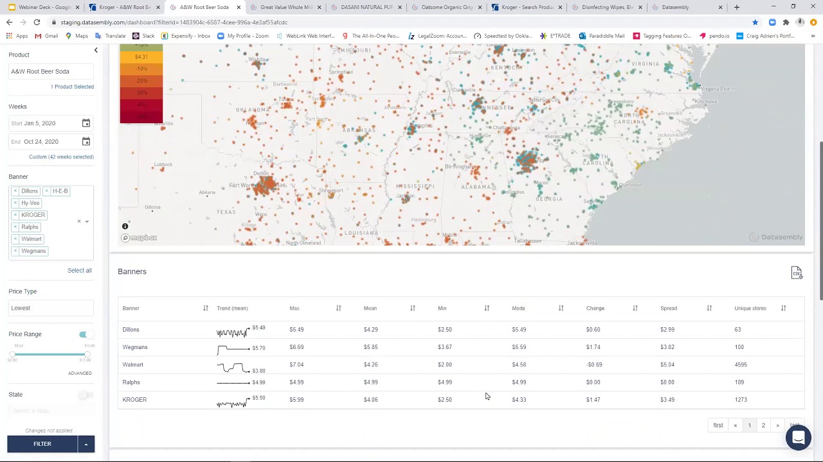823x462 pixels.
Task: Select page 2 of Banners table
Action: (x=763, y=425)
